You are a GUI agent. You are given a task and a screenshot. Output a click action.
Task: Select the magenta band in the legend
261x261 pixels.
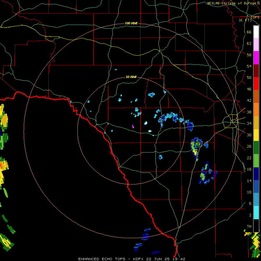pos(256,58)
